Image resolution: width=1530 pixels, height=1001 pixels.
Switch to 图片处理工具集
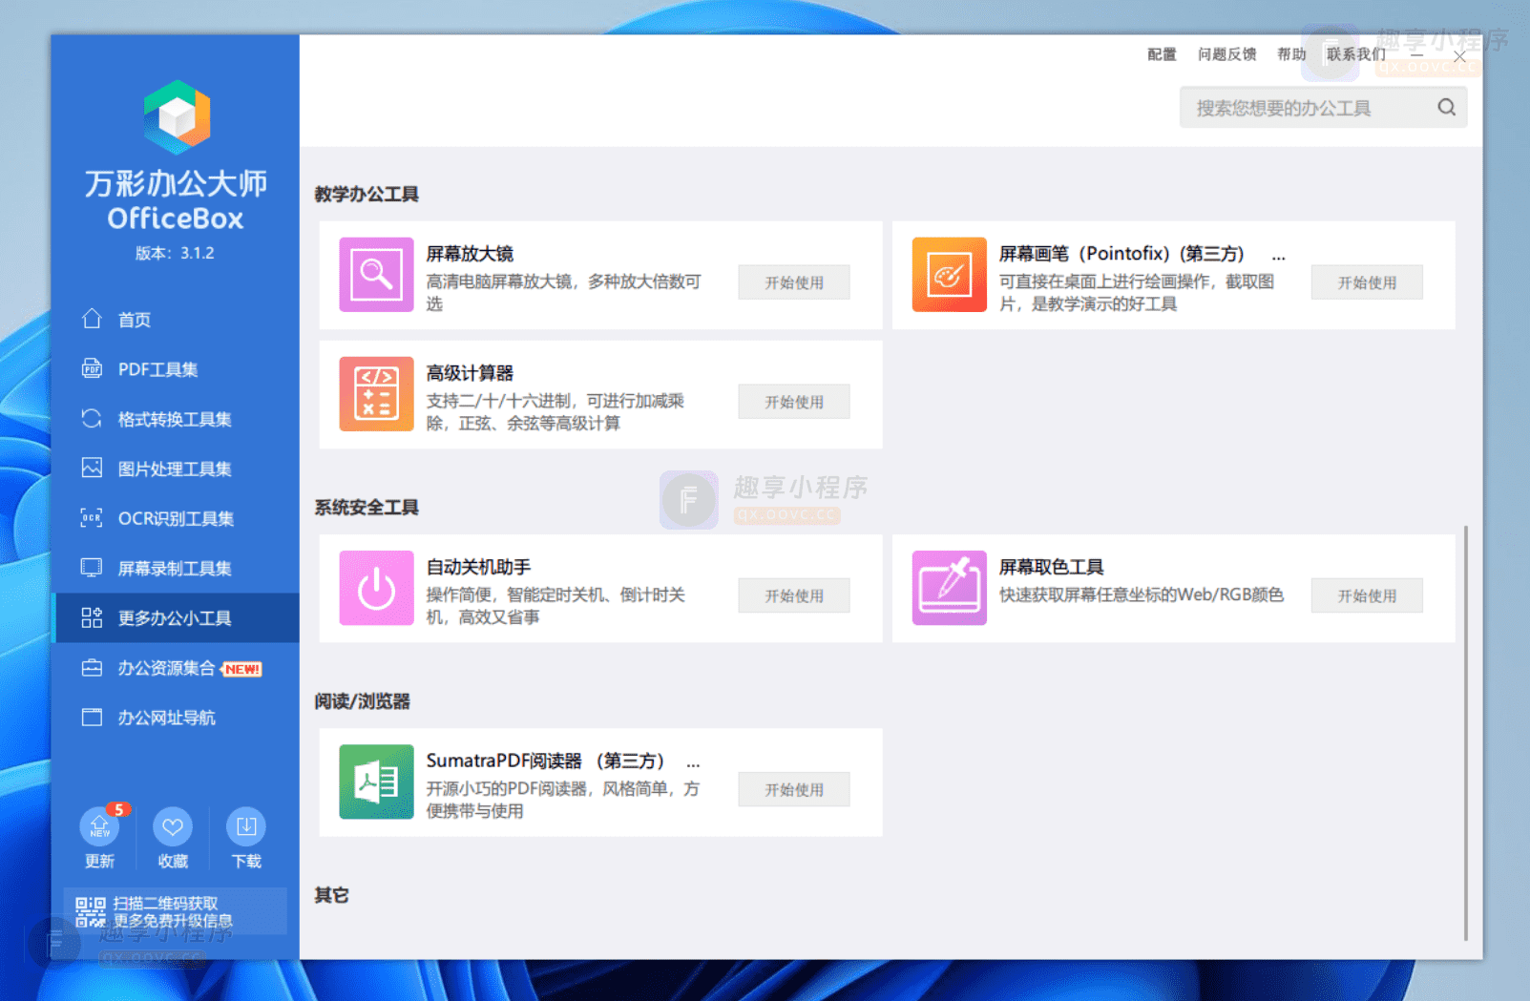(x=176, y=468)
